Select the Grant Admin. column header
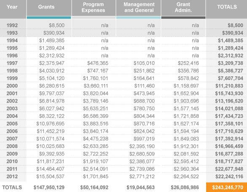 tap(183, 7)
